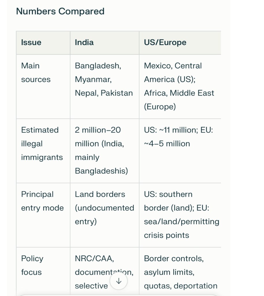Screen dimensions: 264x296
Task: Tap the "NRC/CAA" policy cell
Action: pos(94,259)
